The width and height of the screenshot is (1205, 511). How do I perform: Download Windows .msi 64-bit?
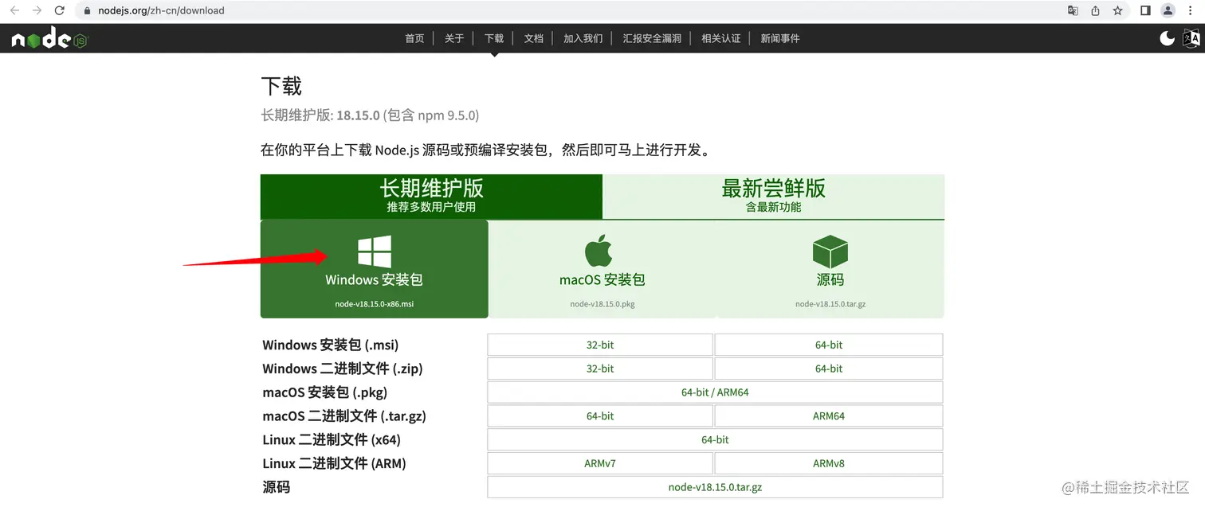click(829, 345)
